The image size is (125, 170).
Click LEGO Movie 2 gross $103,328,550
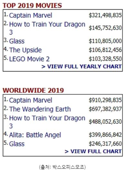click(105, 59)
